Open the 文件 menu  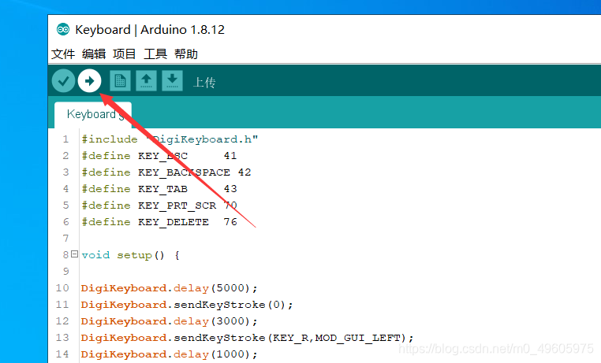tap(63, 54)
